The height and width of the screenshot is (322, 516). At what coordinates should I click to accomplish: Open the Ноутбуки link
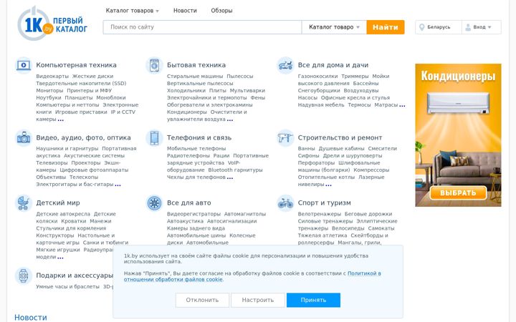[49, 97]
